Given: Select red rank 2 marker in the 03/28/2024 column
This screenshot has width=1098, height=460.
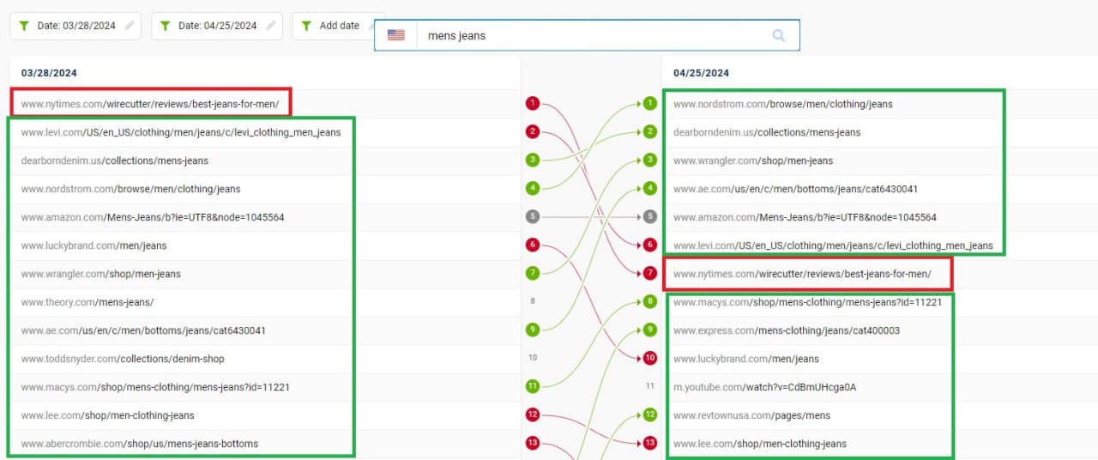Looking at the screenshot, I should pyautogui.click(x=533, y=132).
